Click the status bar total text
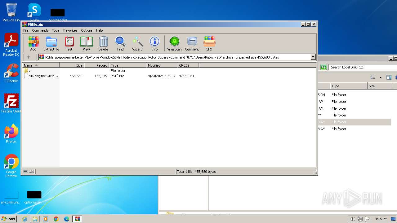Image resolution: width=397 pixels, height=223 pixels. (x=197, y=172)
